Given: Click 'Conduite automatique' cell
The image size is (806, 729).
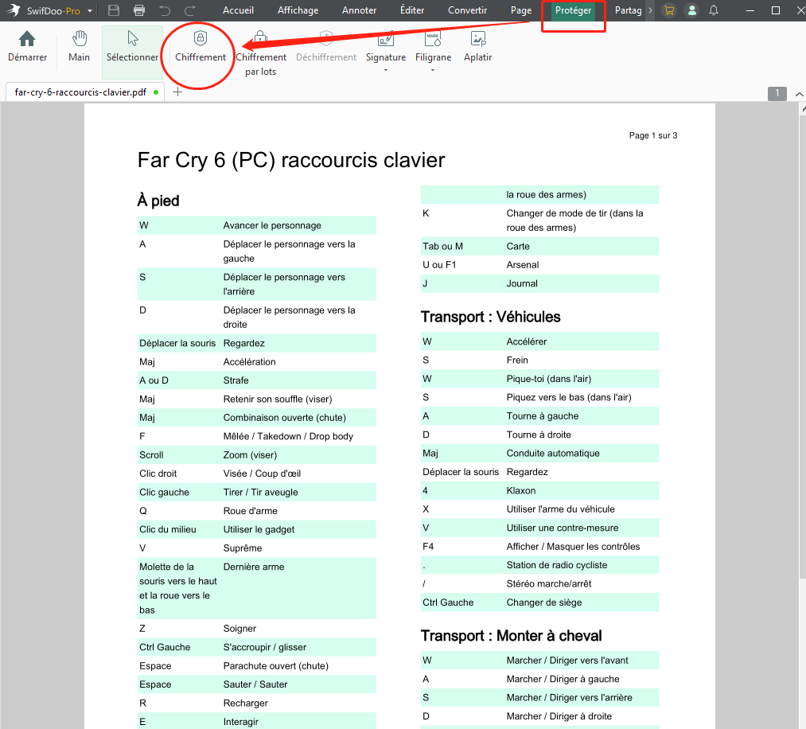Looking at the screenshot, I should [552, 454].
